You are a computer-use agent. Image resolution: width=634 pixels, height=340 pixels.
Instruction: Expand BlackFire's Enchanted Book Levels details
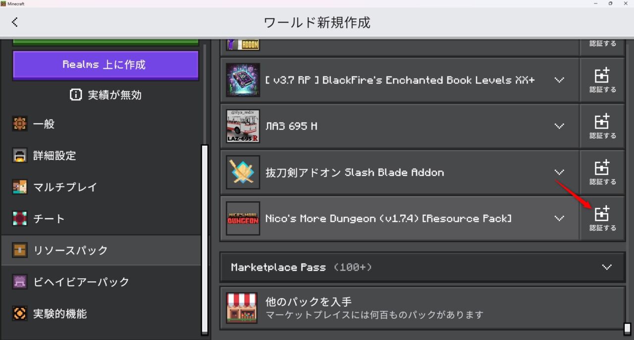pos(559,80)
